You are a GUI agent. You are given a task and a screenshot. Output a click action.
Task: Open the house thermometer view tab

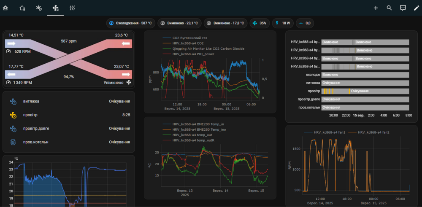(22, 8)
